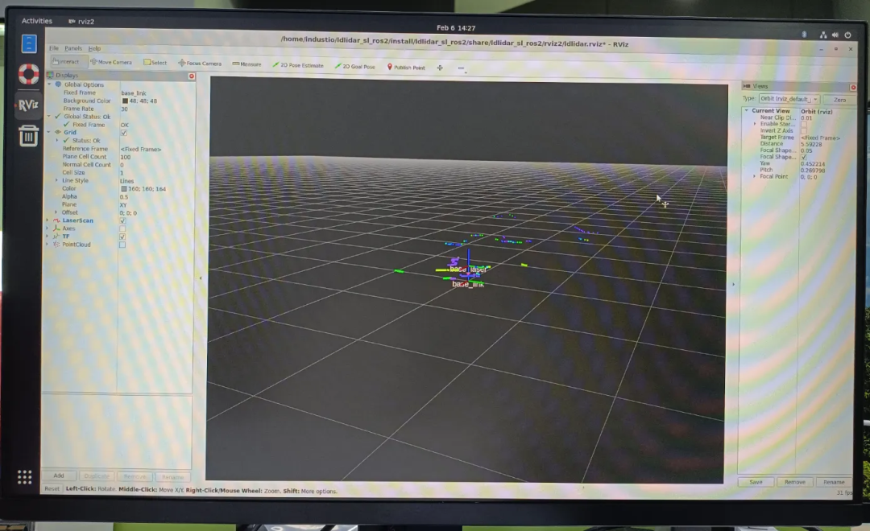Click the RViz dock icon

(x=27, y=105)
